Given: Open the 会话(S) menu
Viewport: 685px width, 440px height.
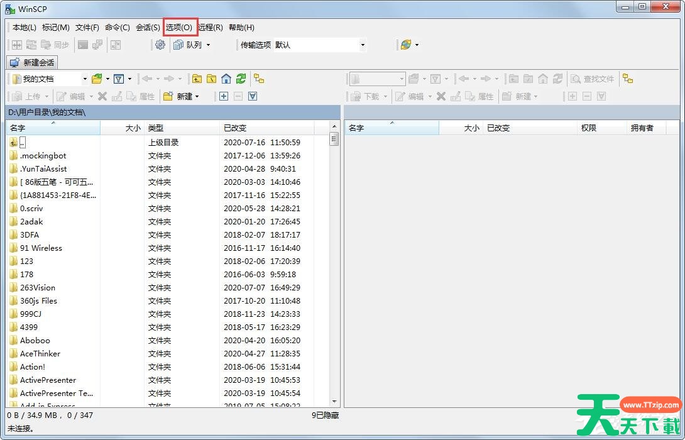Looking at the screenshot, I should click(148, 28).
